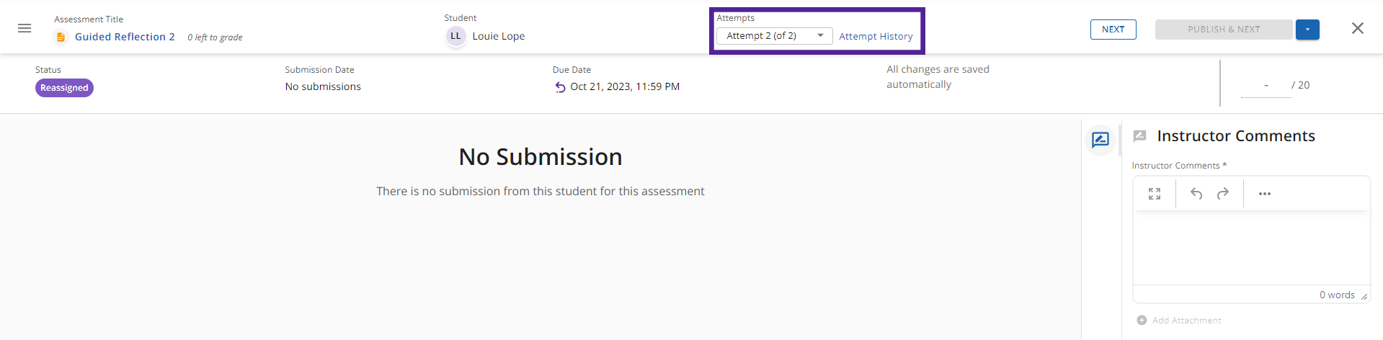Click the due date undo arrow icon

click(x=560, y=87)
